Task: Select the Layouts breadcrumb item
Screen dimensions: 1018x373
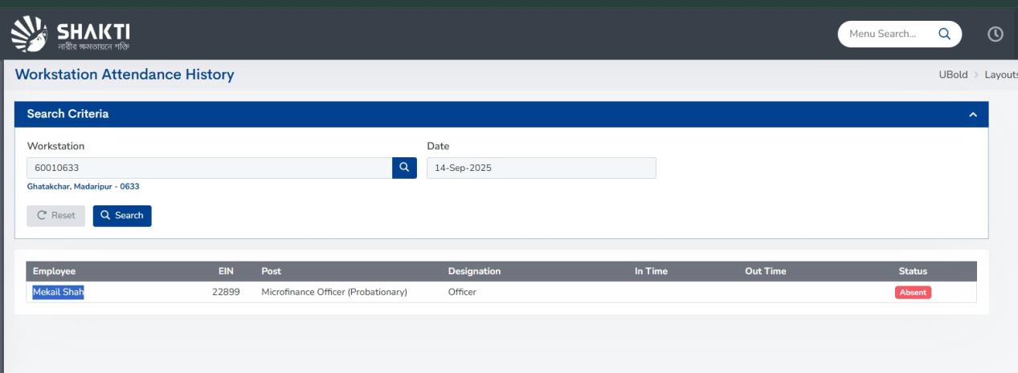Action: click(1000, 75)
